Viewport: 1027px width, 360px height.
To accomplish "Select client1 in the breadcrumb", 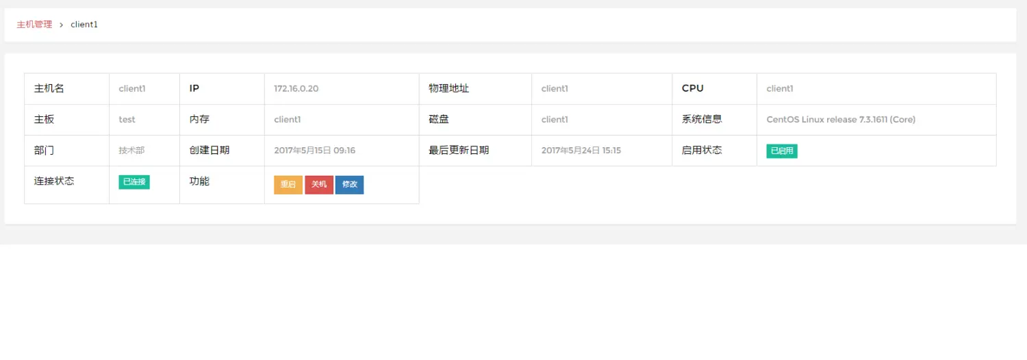I will [x=84, y=24].
